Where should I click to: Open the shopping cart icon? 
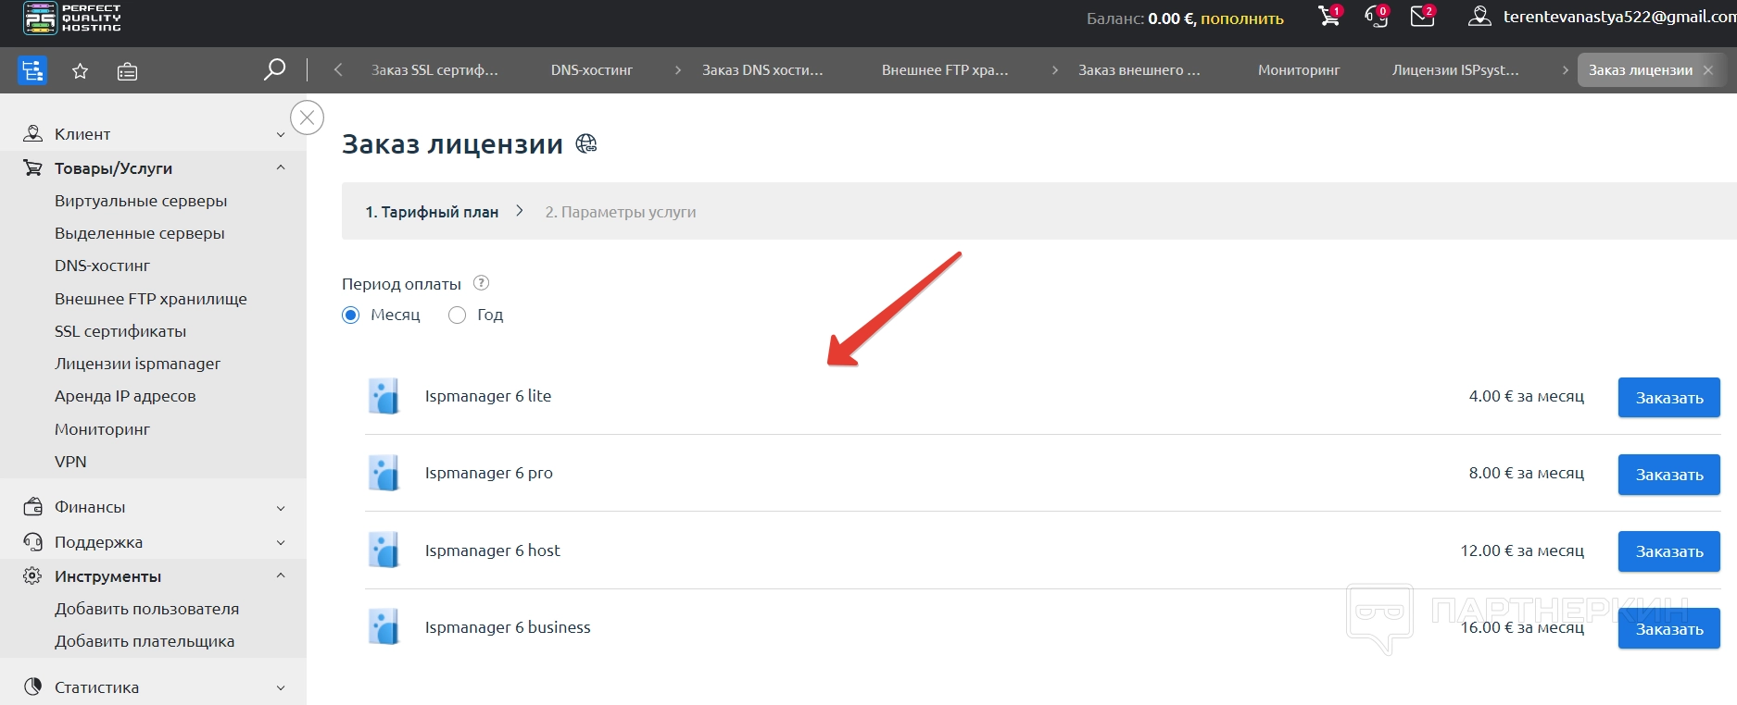[x=1329, y=16]
